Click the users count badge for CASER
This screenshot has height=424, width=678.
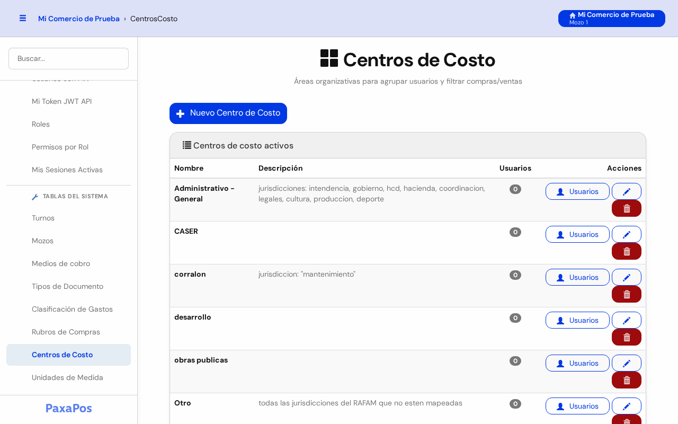coord(515,232)
